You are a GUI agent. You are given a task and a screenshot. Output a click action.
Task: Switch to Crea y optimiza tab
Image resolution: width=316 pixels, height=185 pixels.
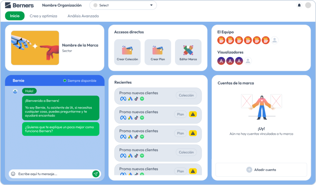click(43, 16)
